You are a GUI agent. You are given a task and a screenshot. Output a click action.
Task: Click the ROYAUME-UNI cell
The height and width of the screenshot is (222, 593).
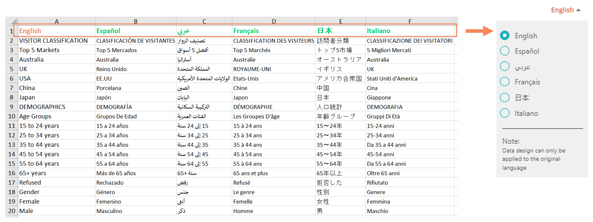(274, 69)
